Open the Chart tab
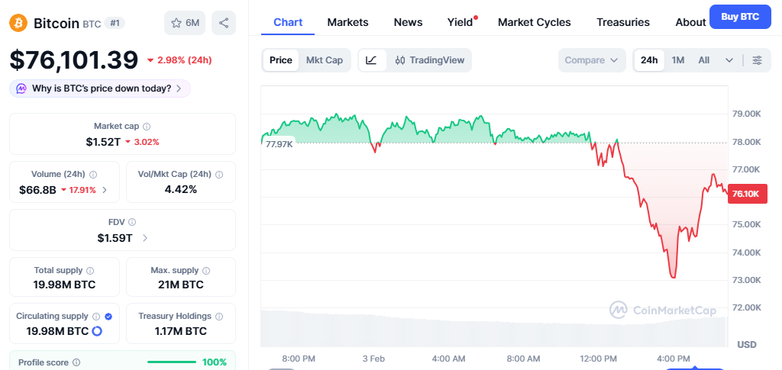Viewport: 782px width, 370px height. click(x=288, y=22)
